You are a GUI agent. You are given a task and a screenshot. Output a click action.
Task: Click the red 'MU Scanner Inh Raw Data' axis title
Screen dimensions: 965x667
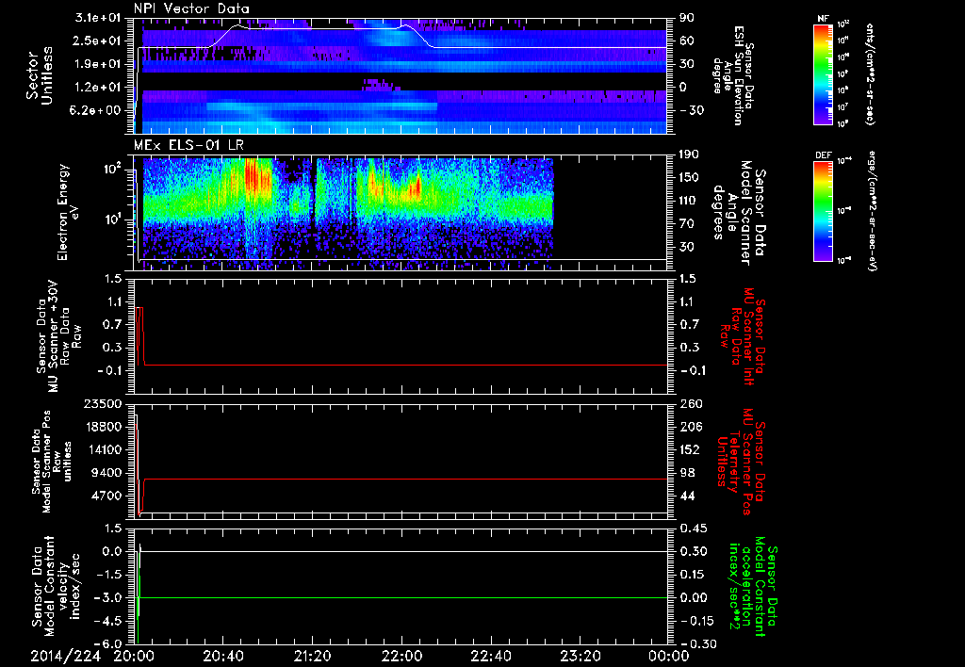(x=742, y=336)
